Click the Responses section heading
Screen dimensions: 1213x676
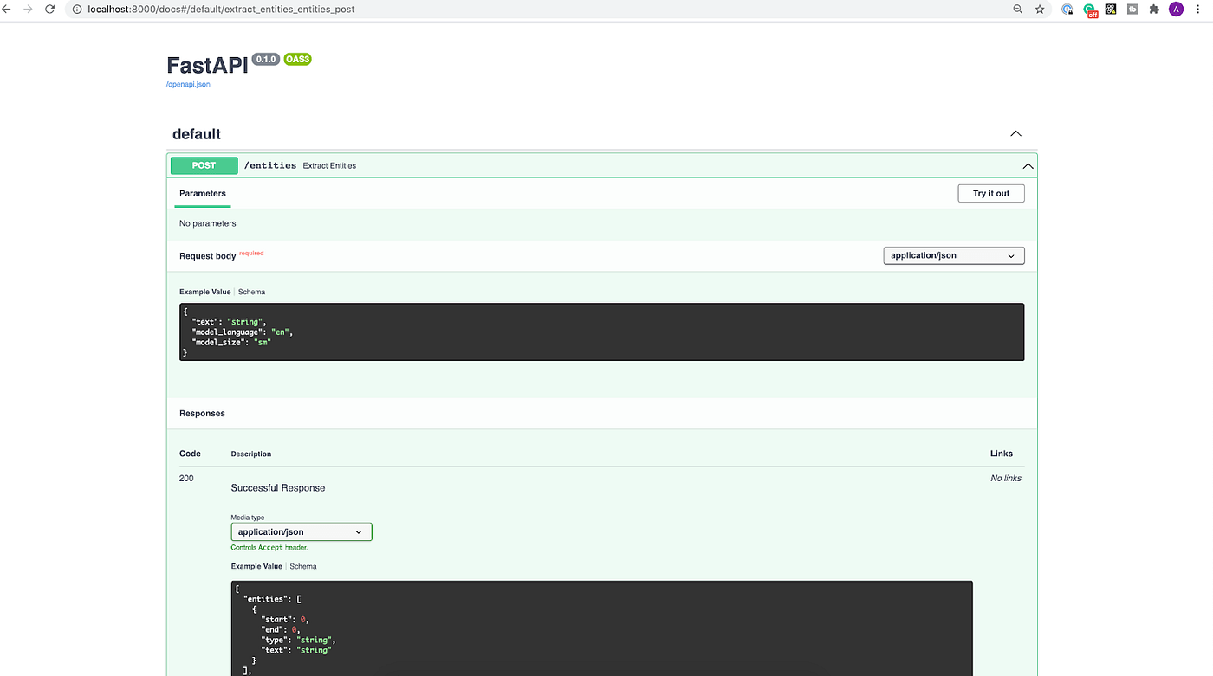click(202, 414)
